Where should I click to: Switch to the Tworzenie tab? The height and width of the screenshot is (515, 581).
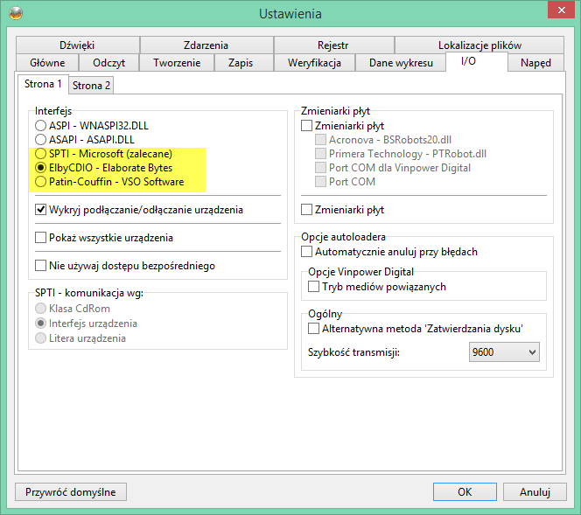click(177, 63)
